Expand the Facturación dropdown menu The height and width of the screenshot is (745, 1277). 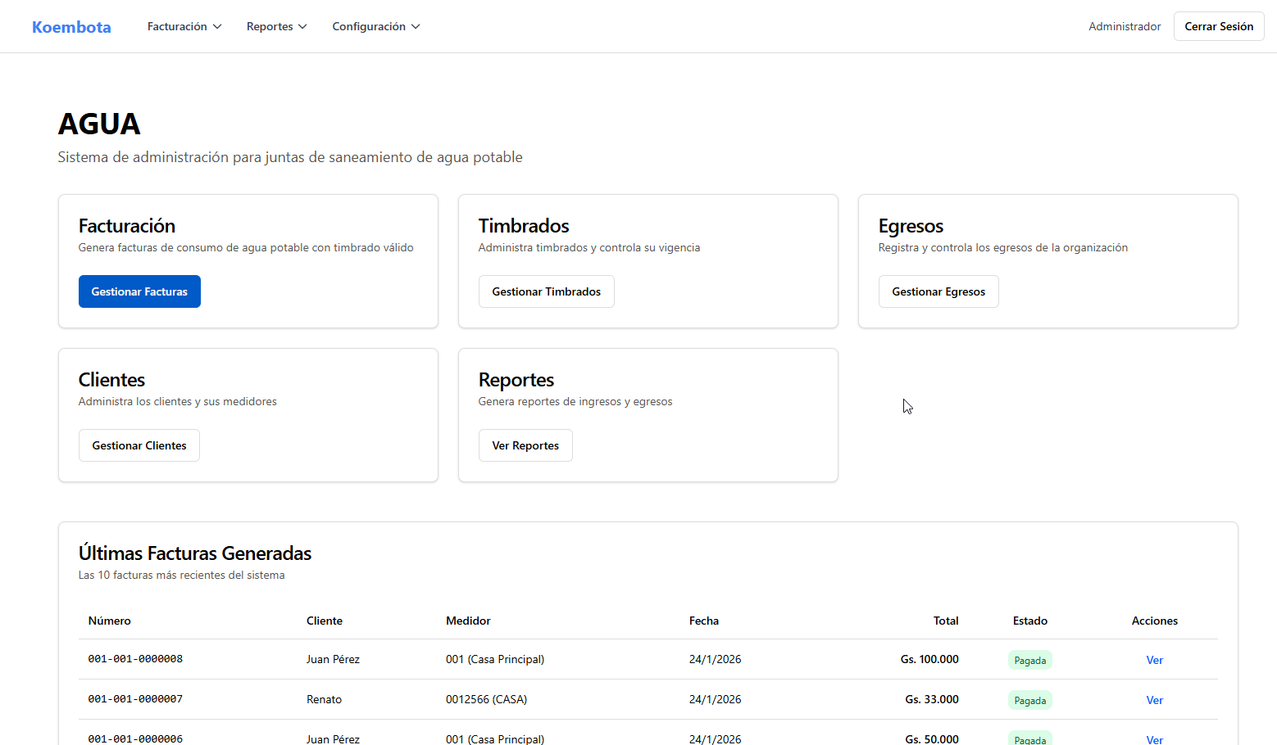click(x=184, y=26)
